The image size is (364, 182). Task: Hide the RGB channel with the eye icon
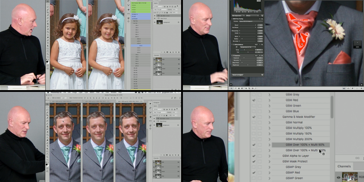pos(155,60)
